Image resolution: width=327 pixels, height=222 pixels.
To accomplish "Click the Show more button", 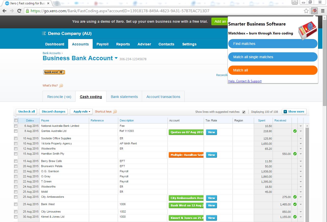I will click(x=294, y=112).
